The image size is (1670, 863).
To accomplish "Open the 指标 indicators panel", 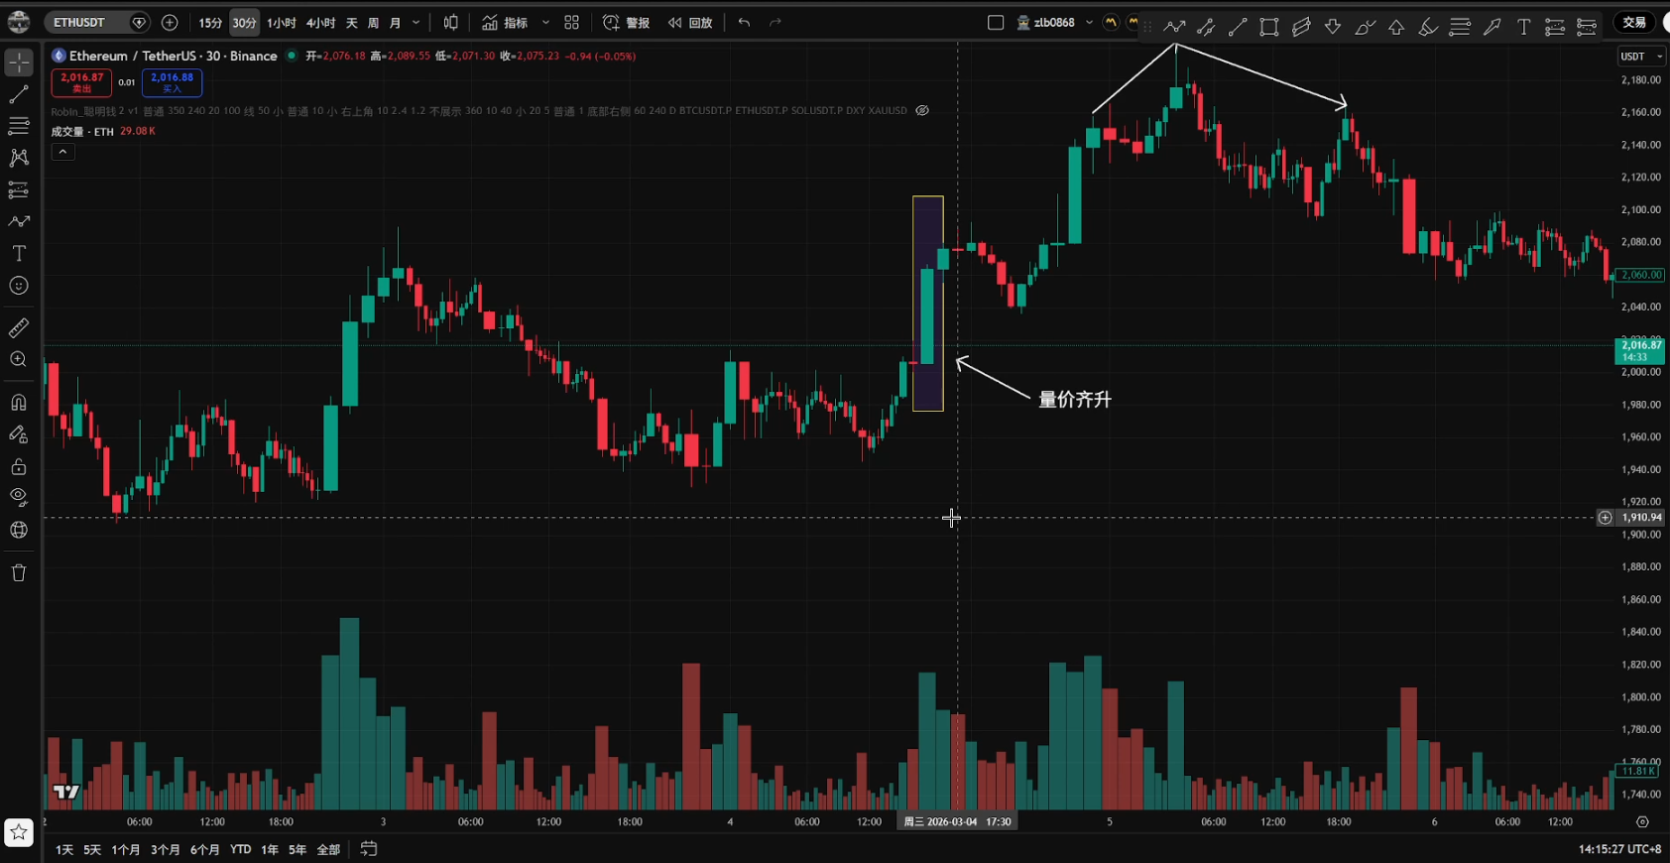I will click(506, 23).
